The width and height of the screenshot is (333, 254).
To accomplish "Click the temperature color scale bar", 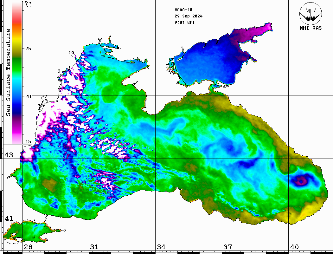I will click(17, 73).
